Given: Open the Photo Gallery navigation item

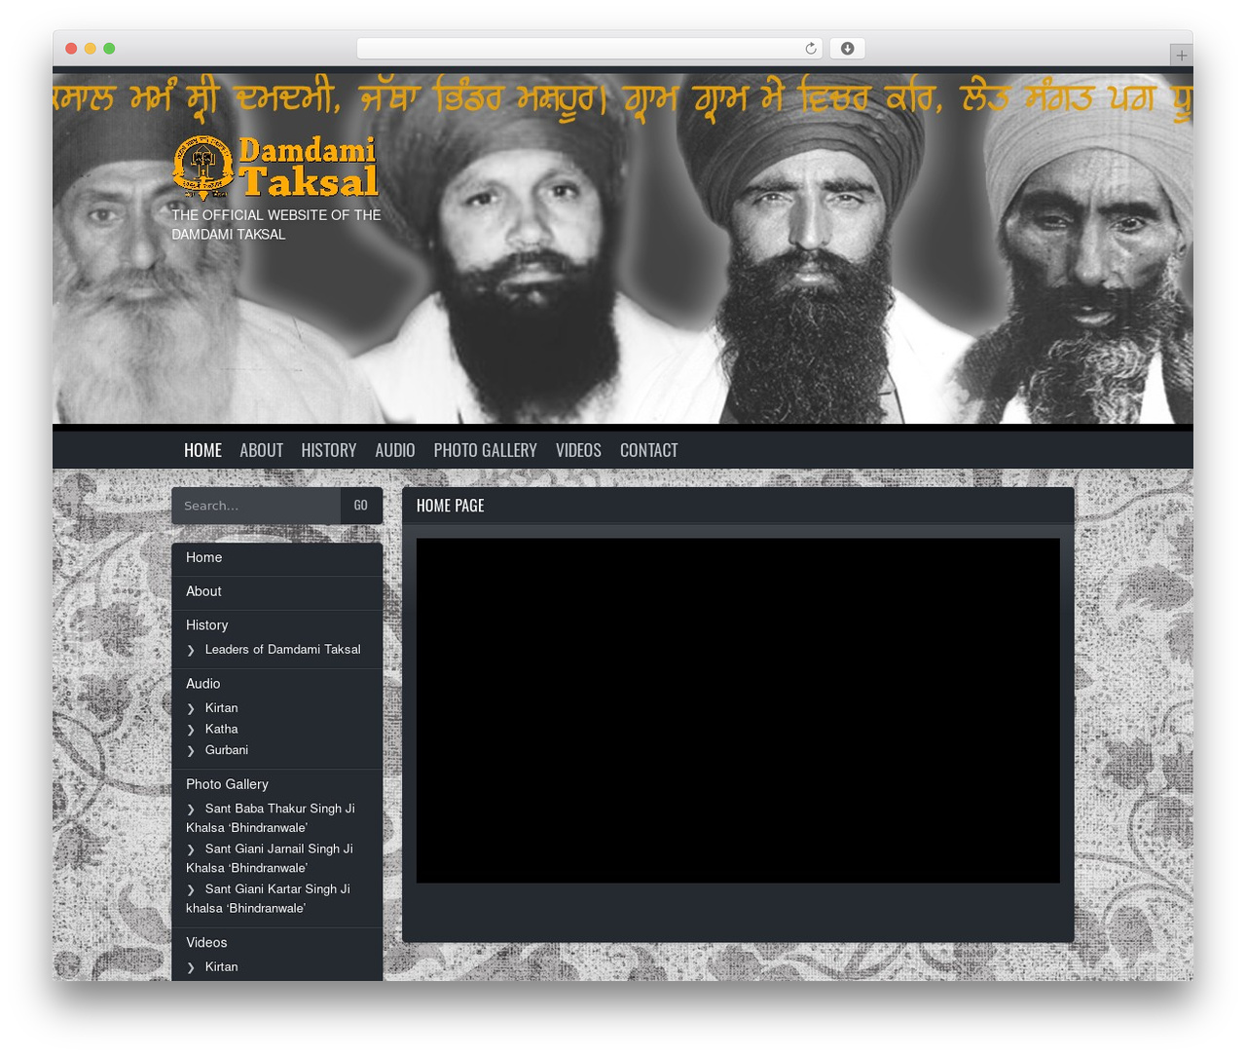Looking at the screenshot, I should click(485, 450).
